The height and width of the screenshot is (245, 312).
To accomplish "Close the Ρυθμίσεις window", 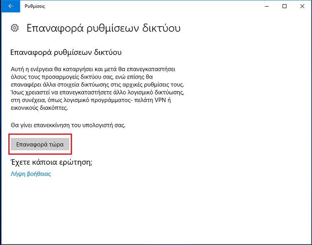I will [x=302, y=6].
